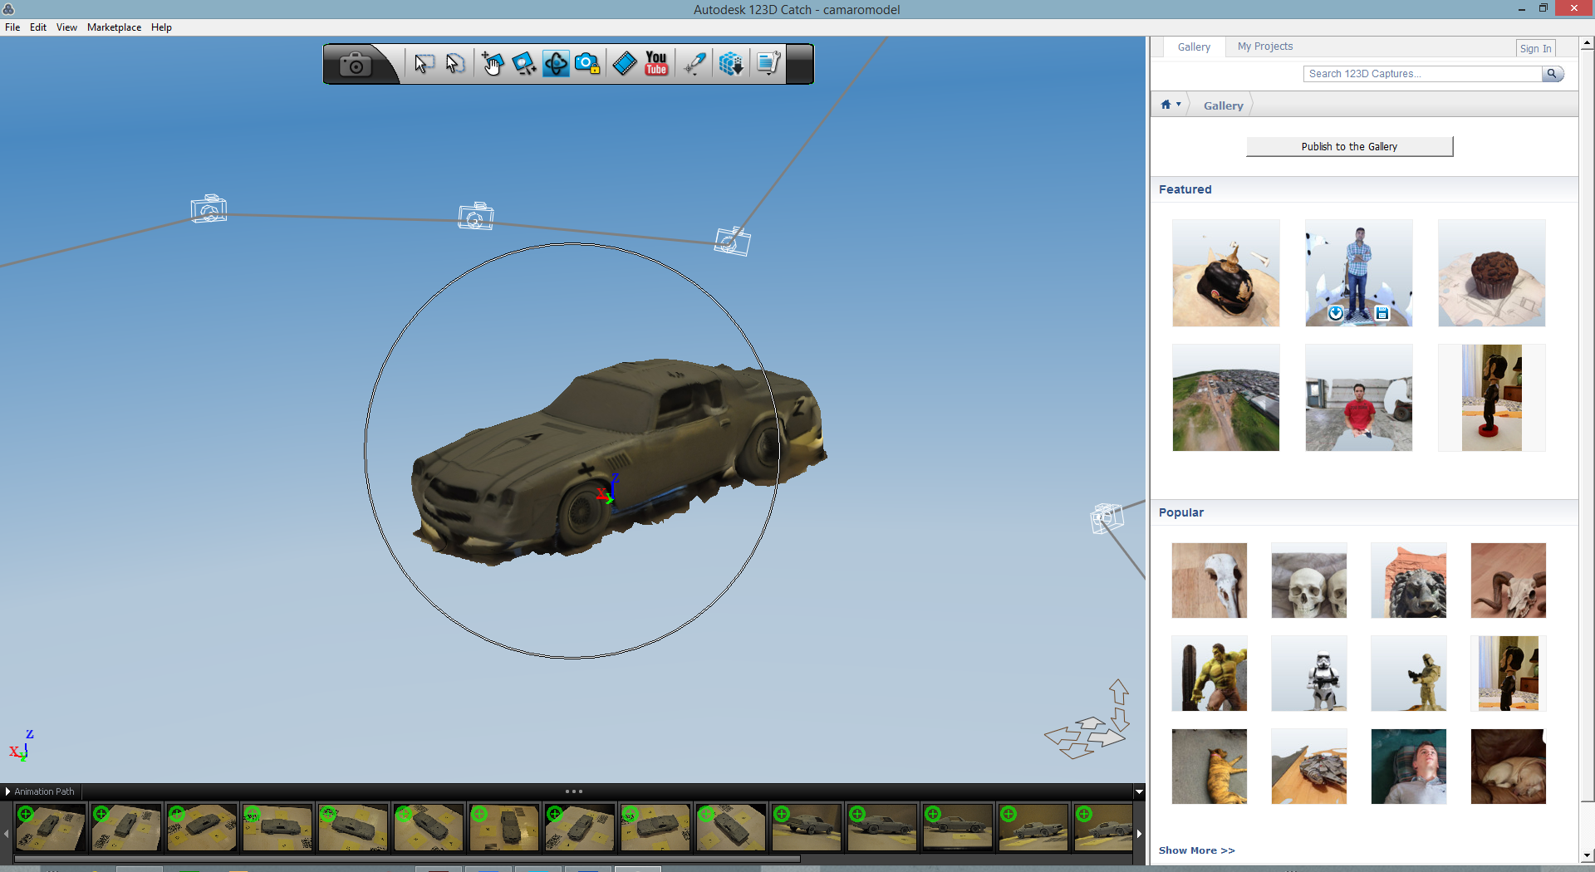Viewport: 1595px width, 872px height.
Task: Click the Lock Camera icon
Action: pyautogui.click(x=587, y=64)
